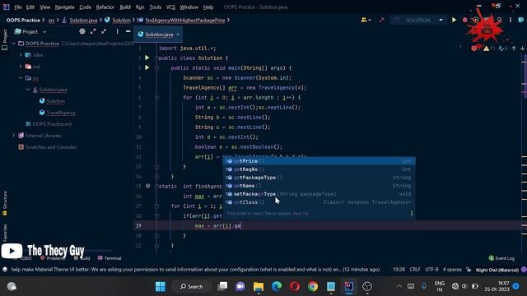Start debugging with the bug icon

tap(464, 20)
